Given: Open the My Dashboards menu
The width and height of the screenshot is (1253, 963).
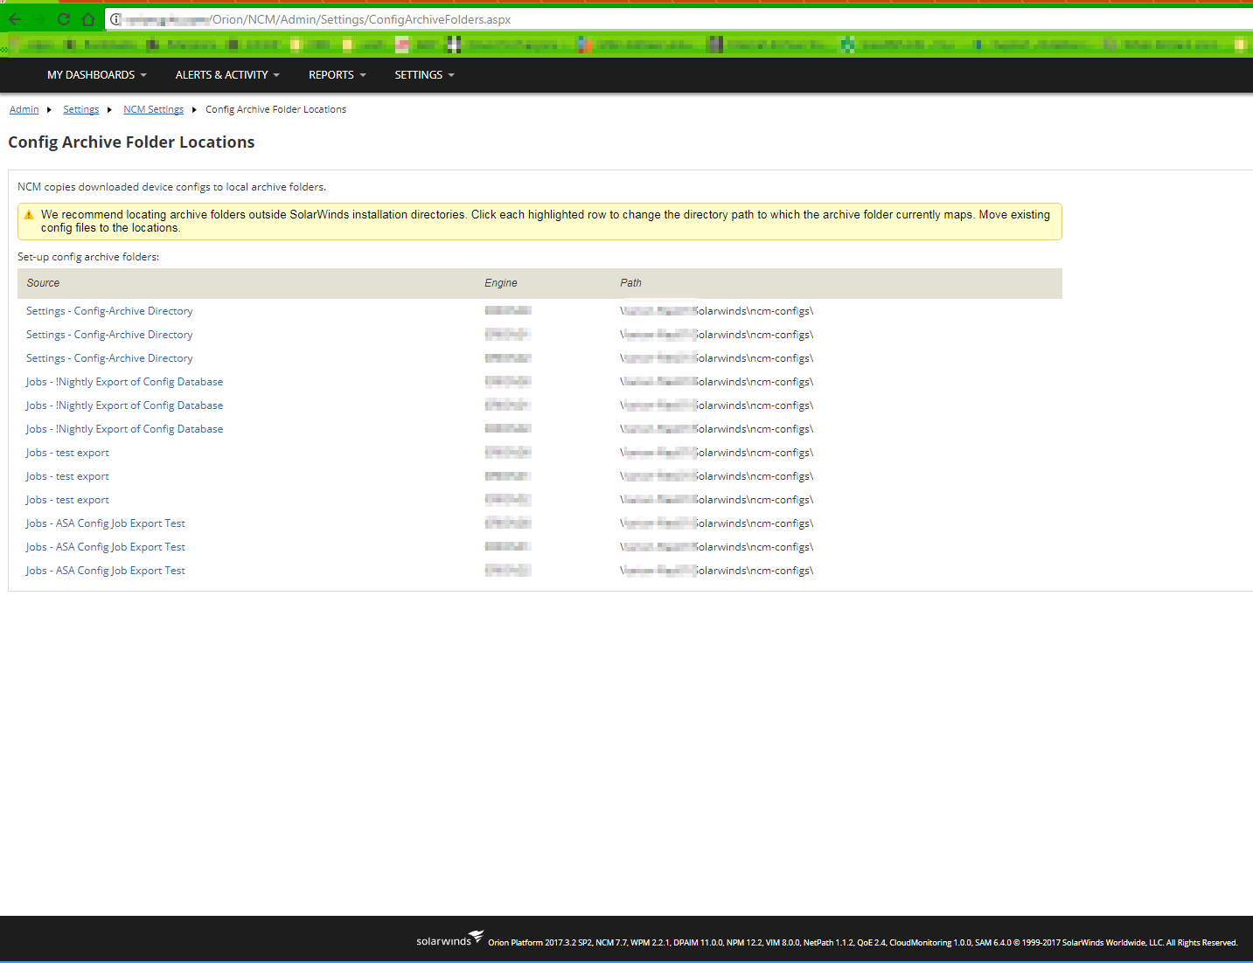Looking at the screenshot, I should (x=97, y=75).
